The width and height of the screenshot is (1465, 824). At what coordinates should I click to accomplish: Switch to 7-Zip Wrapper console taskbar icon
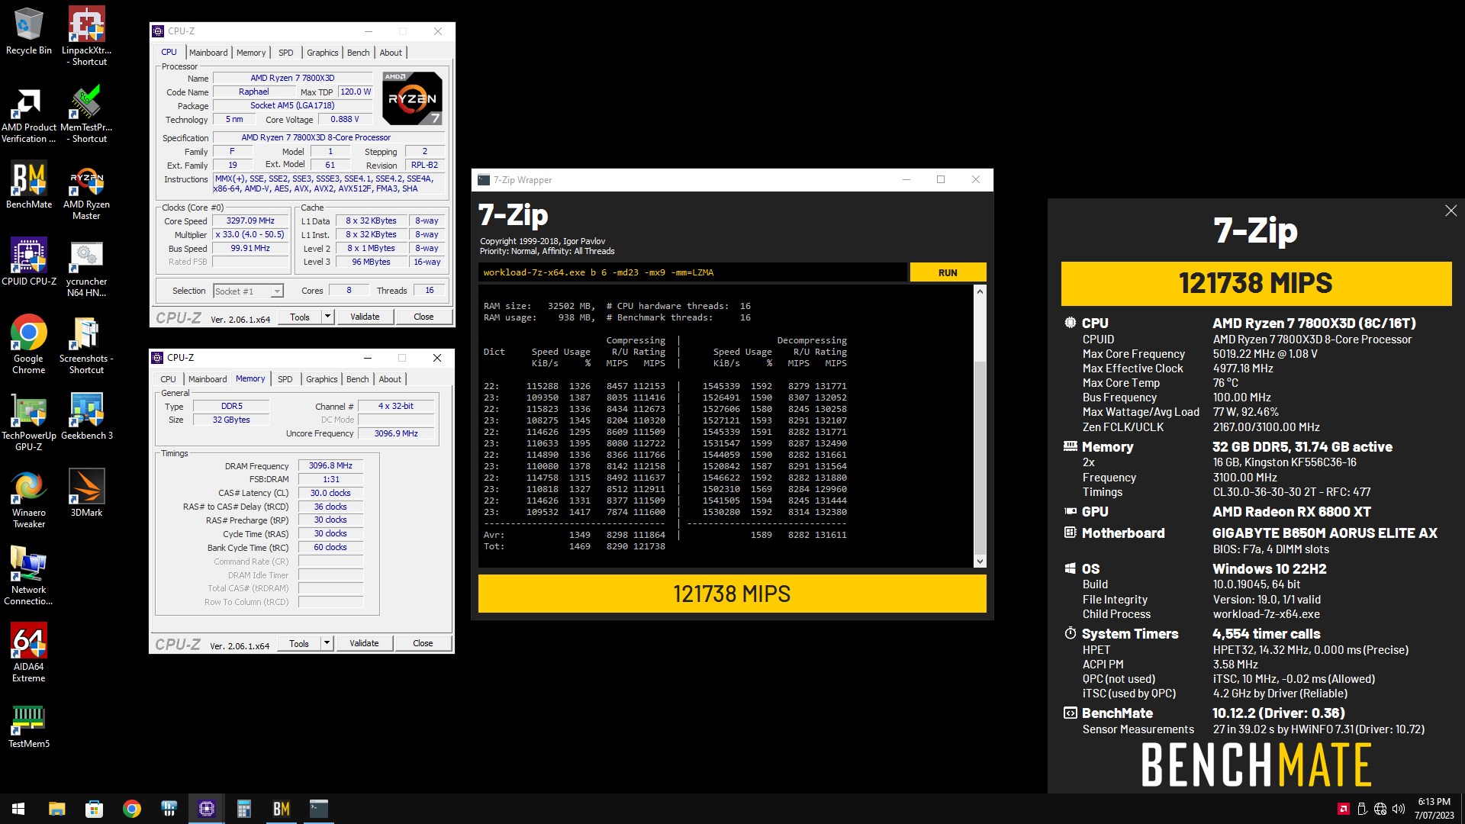[x=318, y=809]
